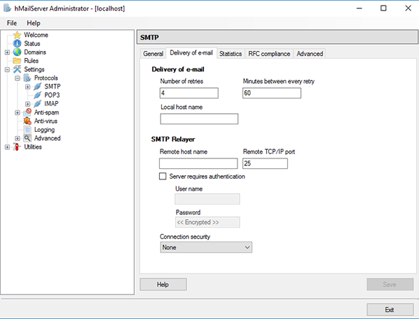This screenshot has height=319, width=419.
Task: Select the Rules tree item label
Action: (31, 61)
